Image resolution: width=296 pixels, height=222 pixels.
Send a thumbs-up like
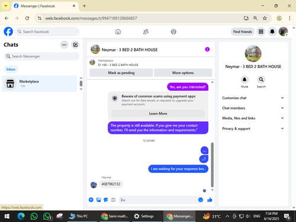(x=210, y=200)
